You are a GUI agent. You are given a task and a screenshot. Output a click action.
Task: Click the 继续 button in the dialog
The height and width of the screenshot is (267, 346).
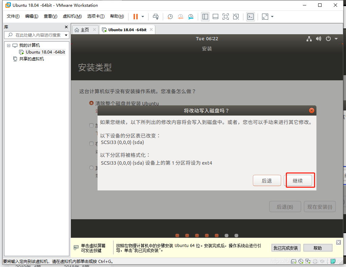coord(299,180)
